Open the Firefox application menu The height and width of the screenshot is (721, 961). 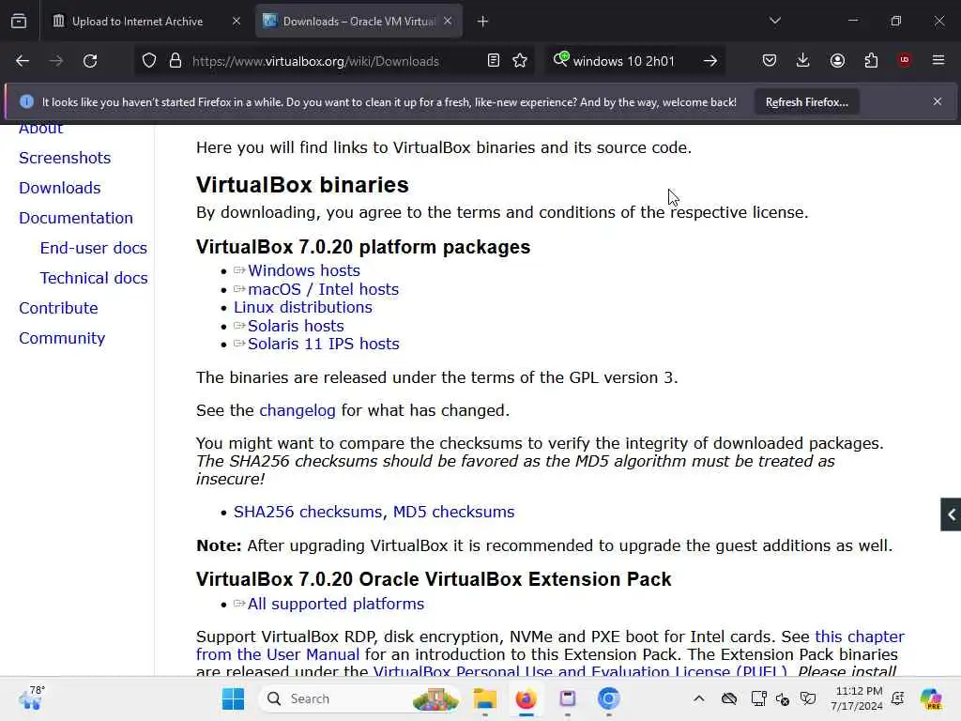[938, 60]
